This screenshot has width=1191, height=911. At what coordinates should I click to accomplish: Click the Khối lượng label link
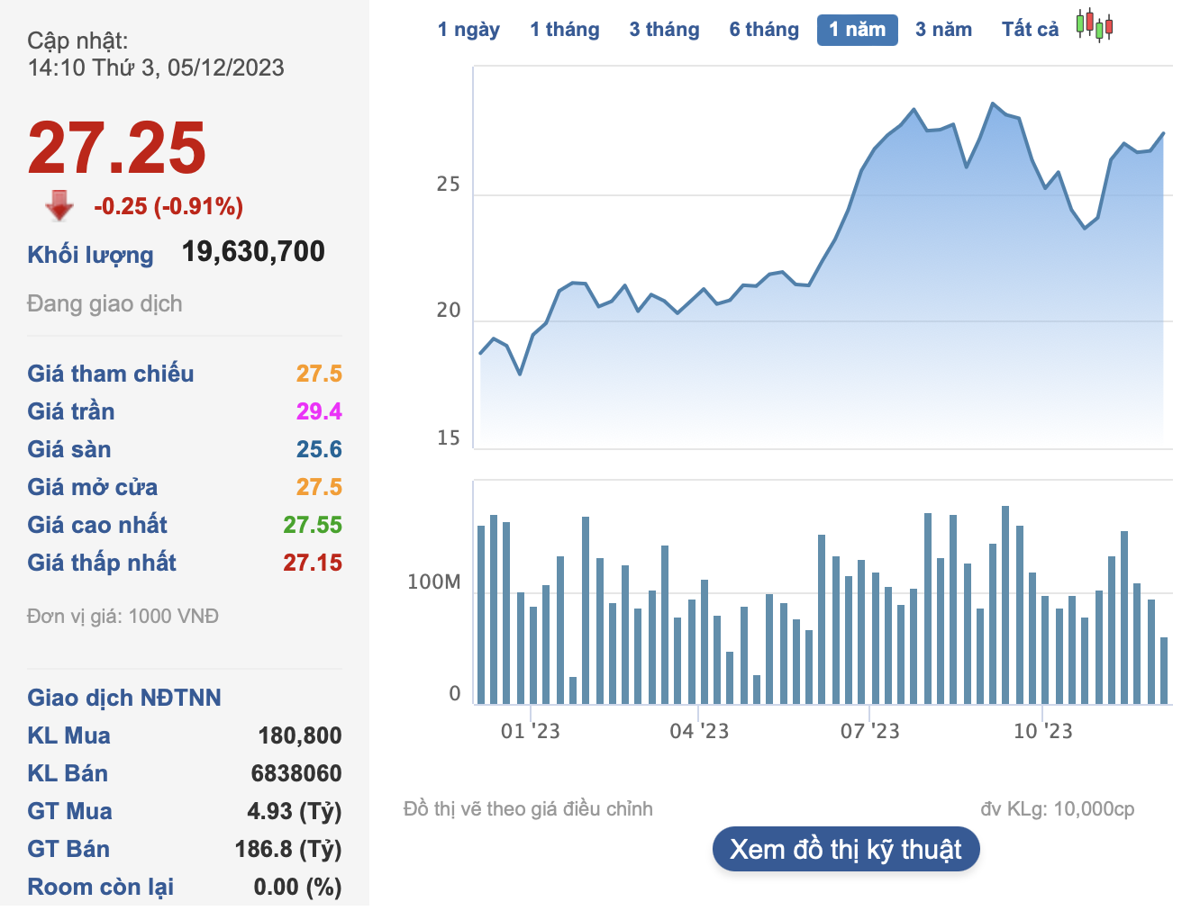[90, 255]
